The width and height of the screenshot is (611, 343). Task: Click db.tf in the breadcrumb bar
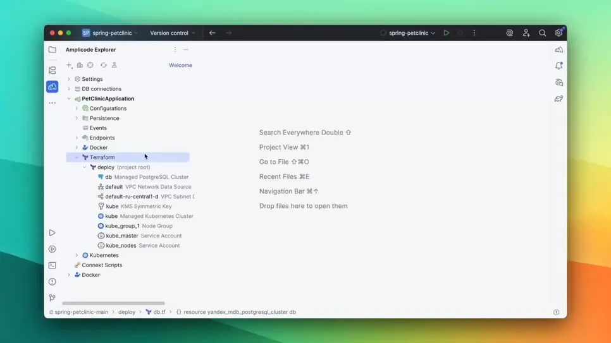156,312
